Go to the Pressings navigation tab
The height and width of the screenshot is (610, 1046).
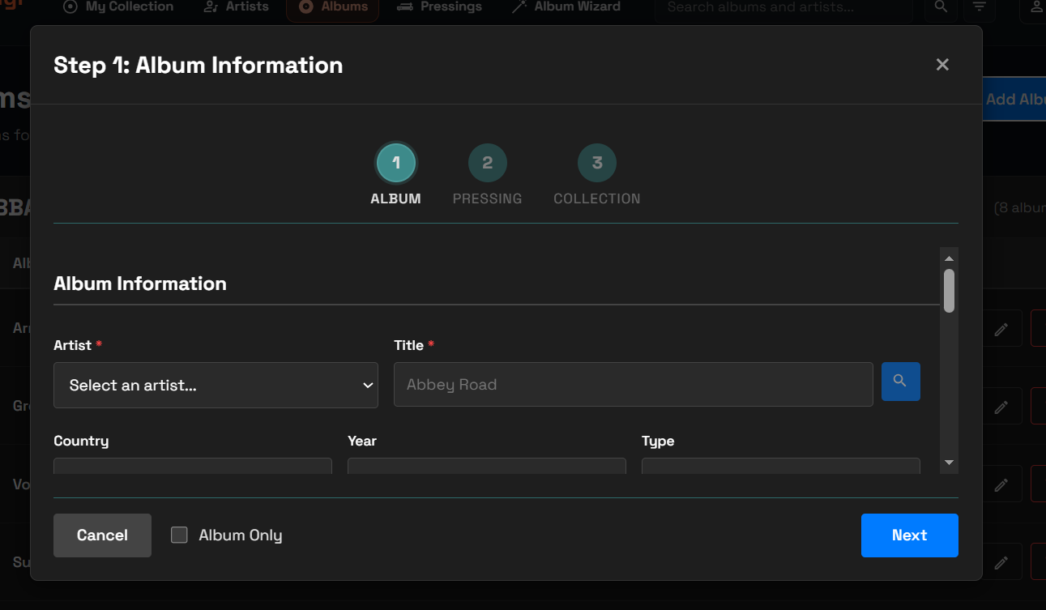[x=439, y=7]
